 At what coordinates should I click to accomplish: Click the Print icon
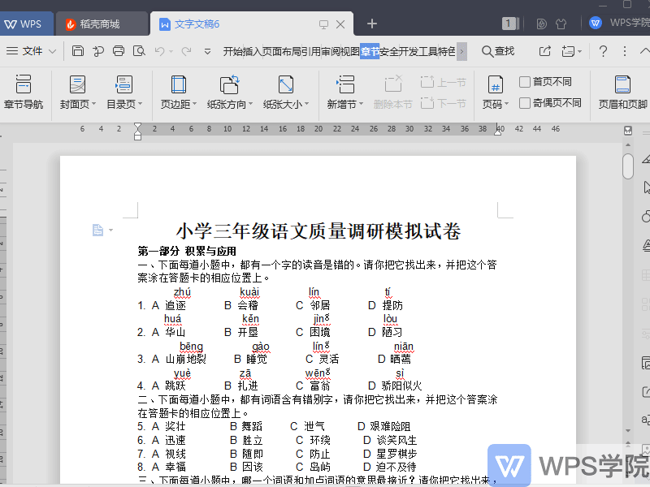[x=118, y=50]
